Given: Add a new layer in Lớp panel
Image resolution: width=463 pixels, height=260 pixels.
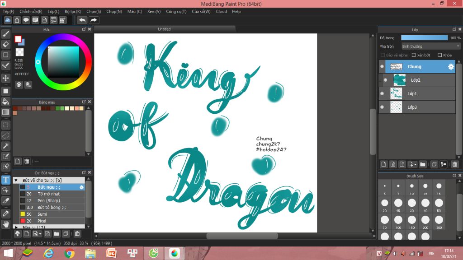Looking at the screenshot, I should pyautogui.click(x=383, y=164).
